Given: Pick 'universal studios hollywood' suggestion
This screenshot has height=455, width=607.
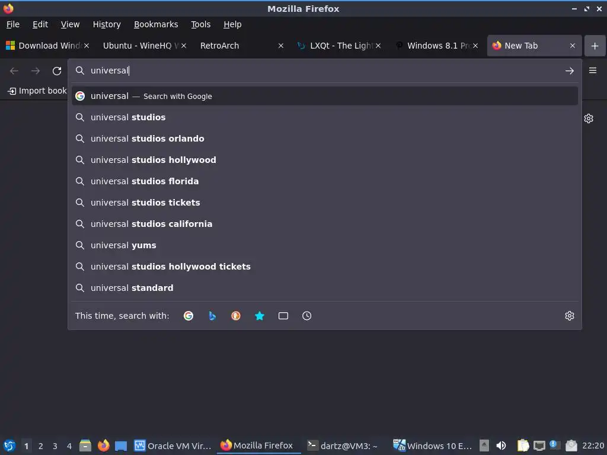Looking at the screenshot, I should [325, 160].
